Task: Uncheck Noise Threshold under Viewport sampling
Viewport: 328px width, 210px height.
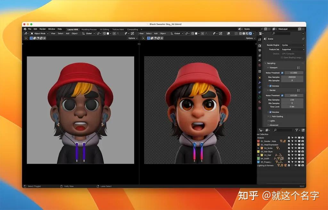Action: 283,73
